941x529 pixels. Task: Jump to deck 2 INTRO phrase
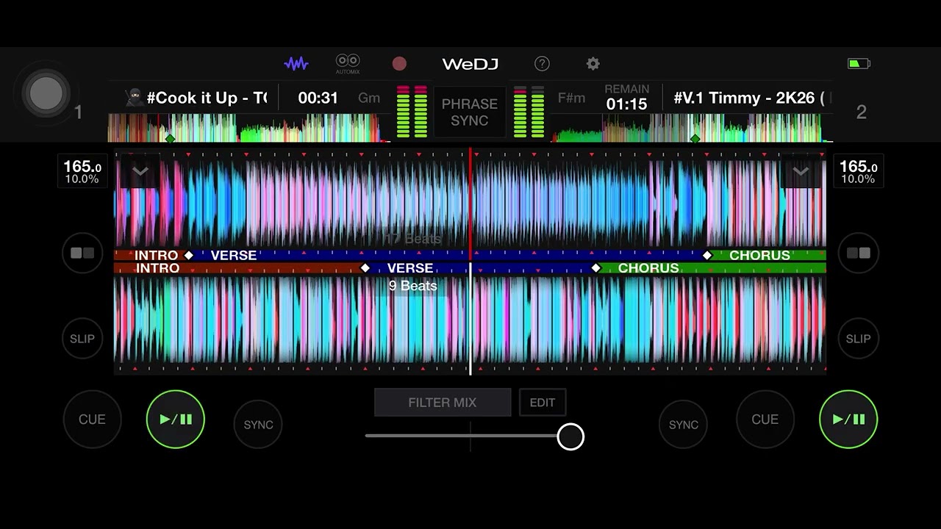pos(158,268)
